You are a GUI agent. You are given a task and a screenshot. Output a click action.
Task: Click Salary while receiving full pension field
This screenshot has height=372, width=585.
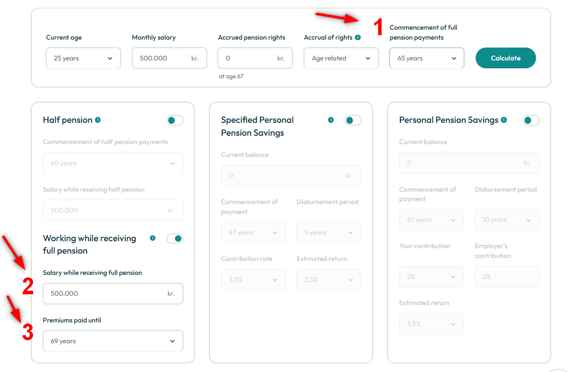[x=113, y=294]
